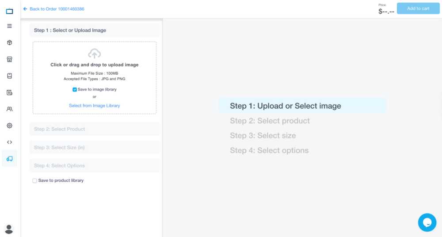This screenshot has height=237, width=442.
Task: Click the TV logo icon in sidebar
Action: point(9,11)
